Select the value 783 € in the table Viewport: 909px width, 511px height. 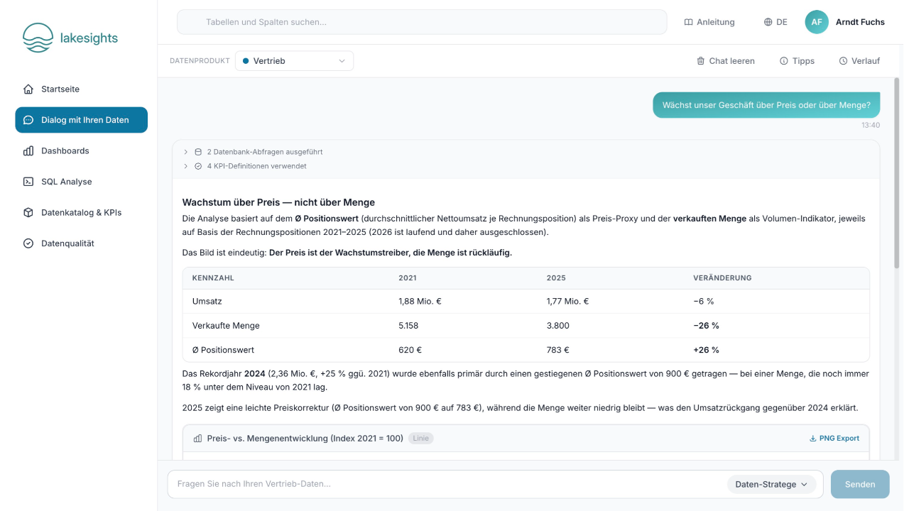558,350
